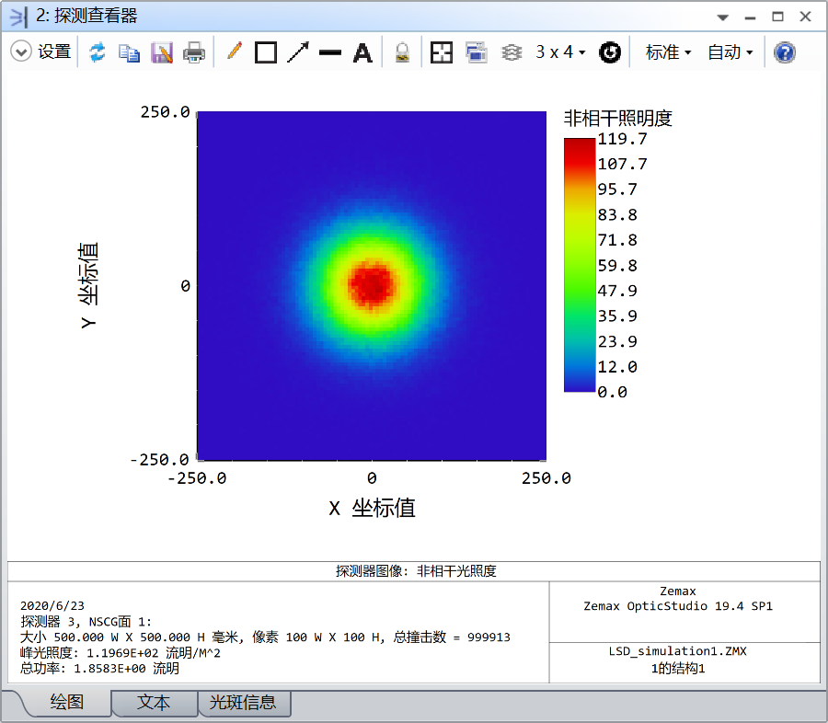Switch to the 光斑信息 tab
This screenshot has width=828, height=723.
pyautogui.click(x=243, y=703)
